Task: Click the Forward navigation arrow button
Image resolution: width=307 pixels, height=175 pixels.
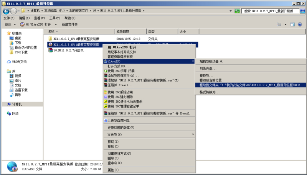Action: click(13, 11)
